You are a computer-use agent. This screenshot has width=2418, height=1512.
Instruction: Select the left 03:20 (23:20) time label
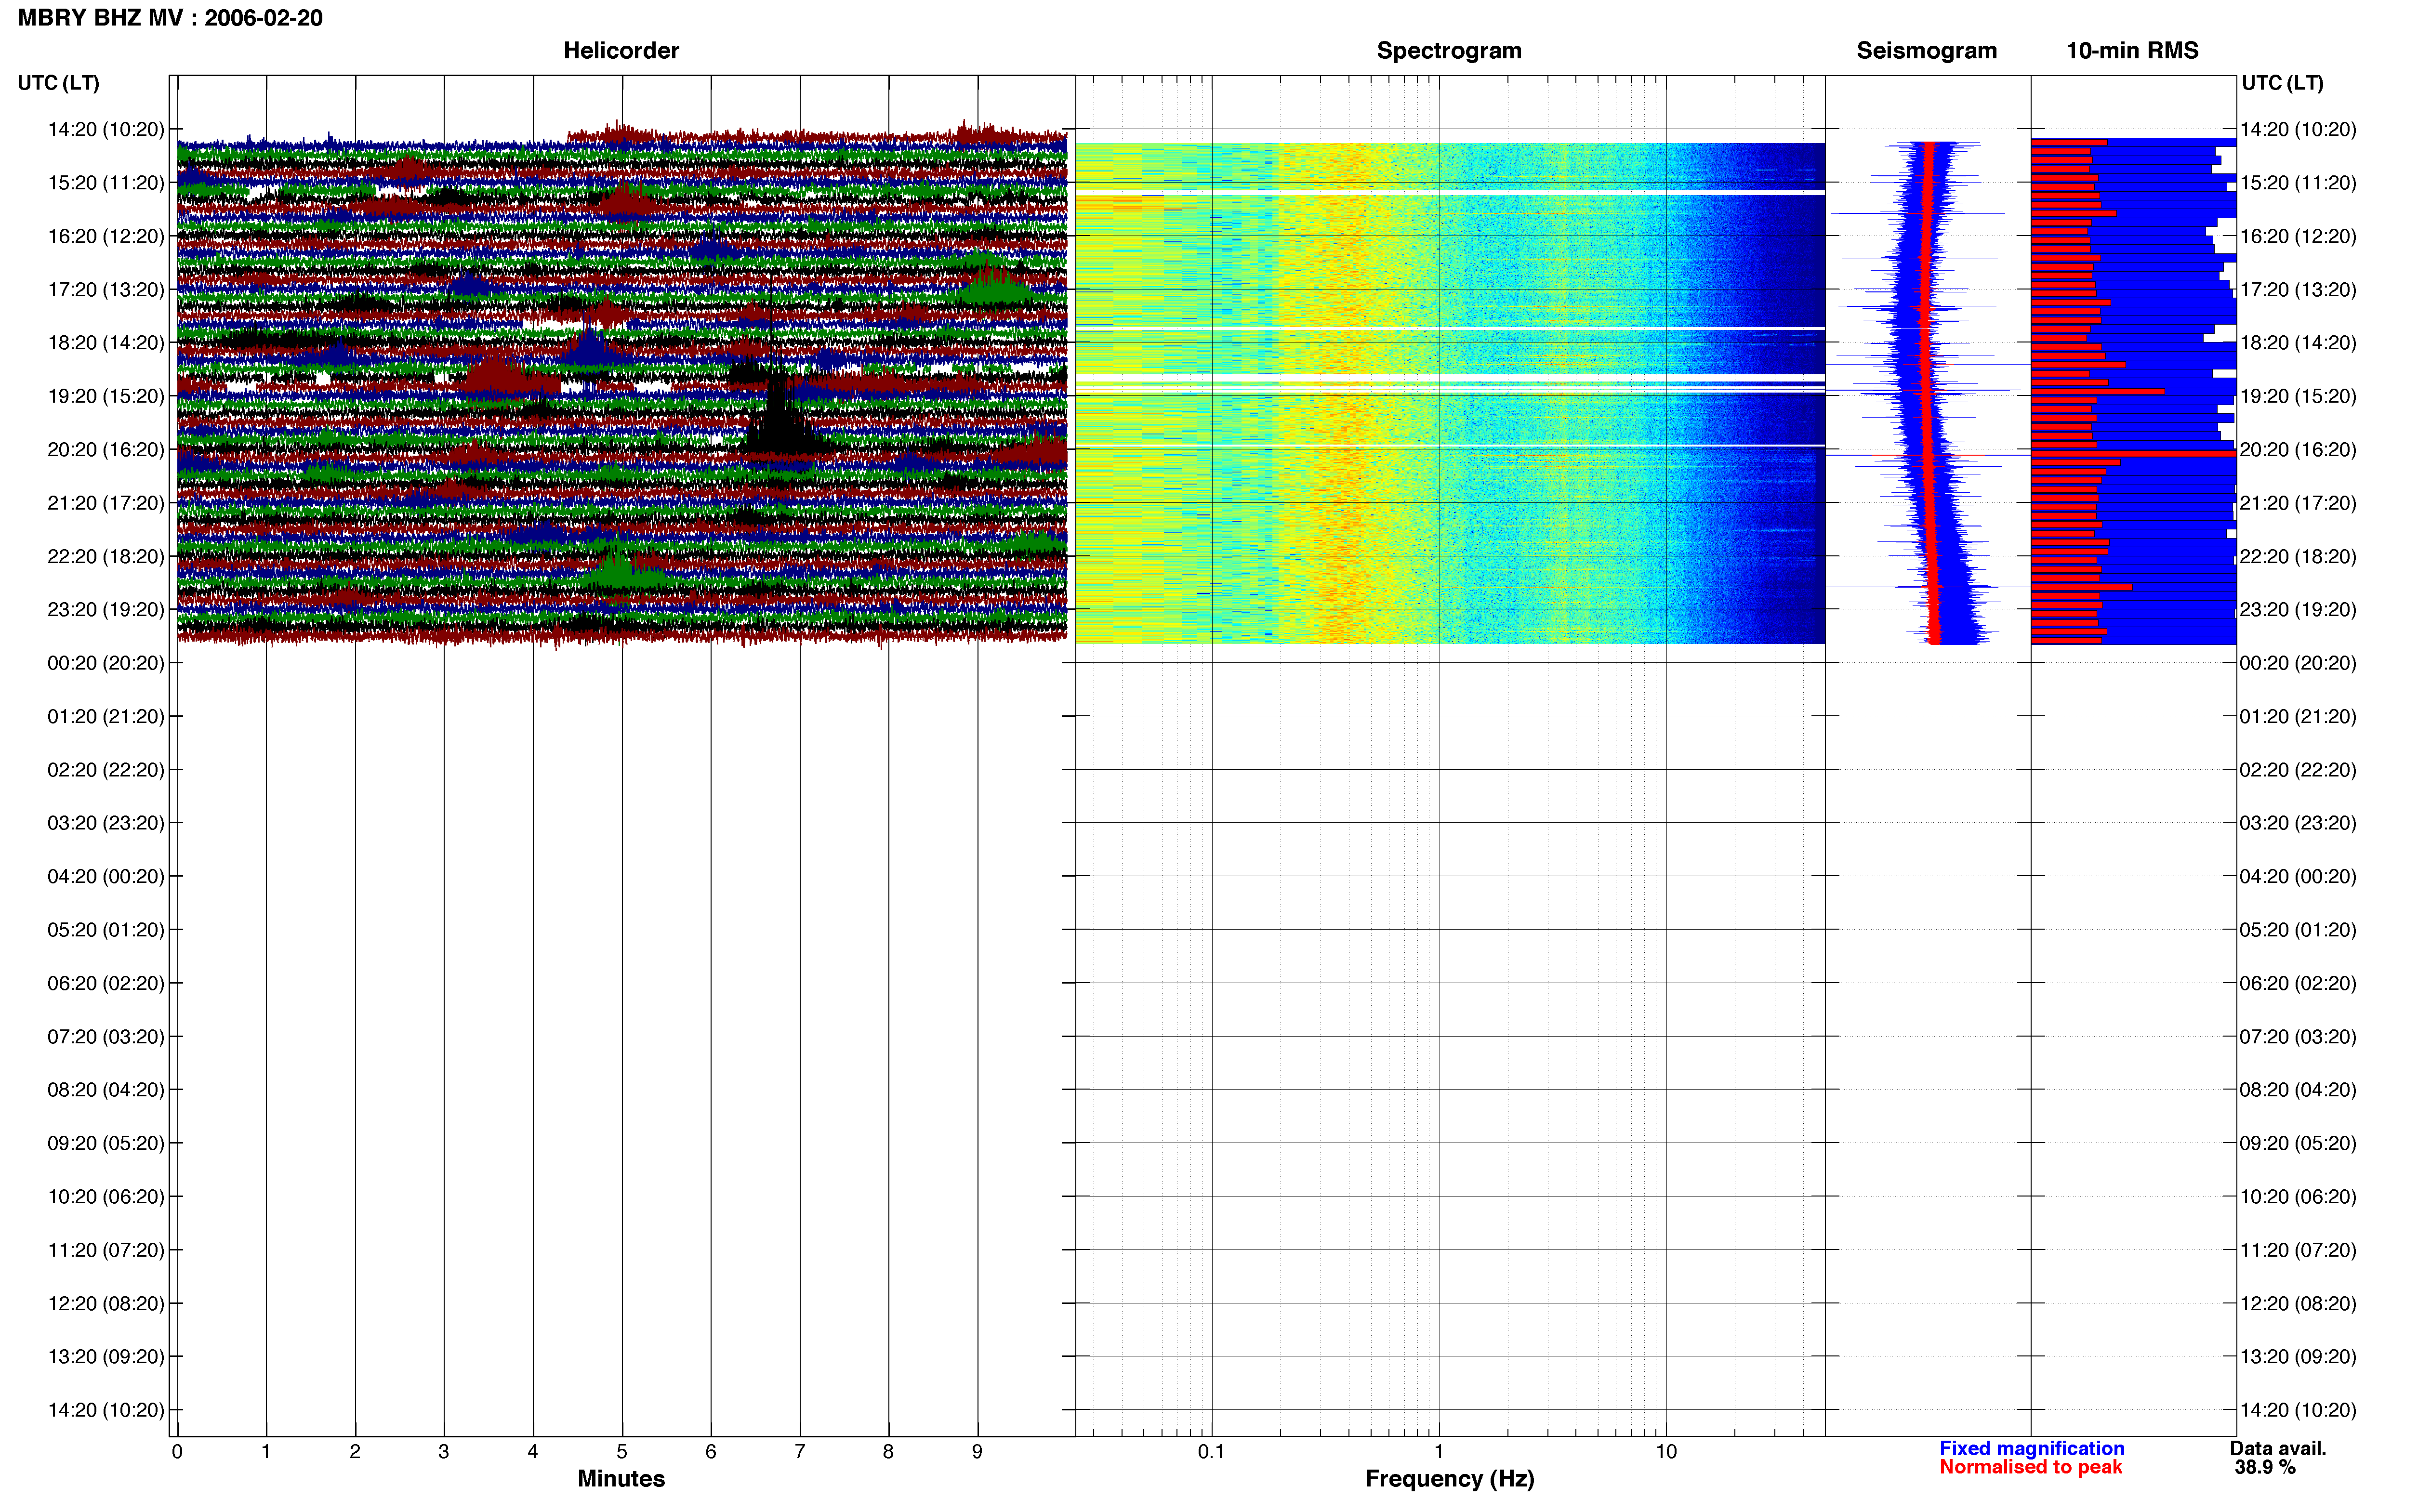click(x=106, y=823)
